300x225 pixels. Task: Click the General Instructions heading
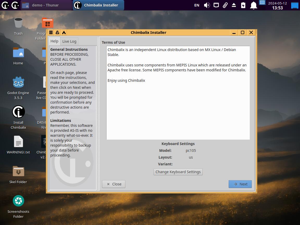[x=69, y=49]
